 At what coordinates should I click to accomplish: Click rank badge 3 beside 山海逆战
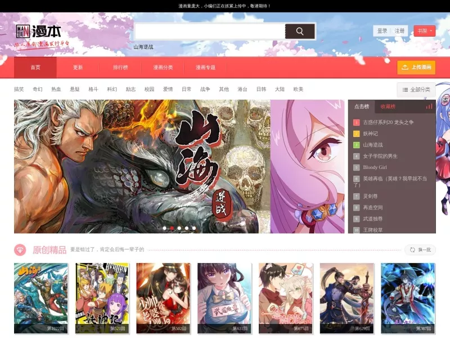point(356,145)
